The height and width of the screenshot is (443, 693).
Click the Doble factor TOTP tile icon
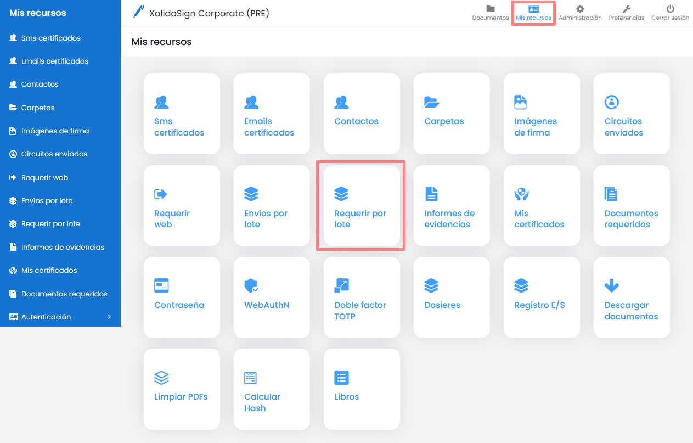point(341,286)
